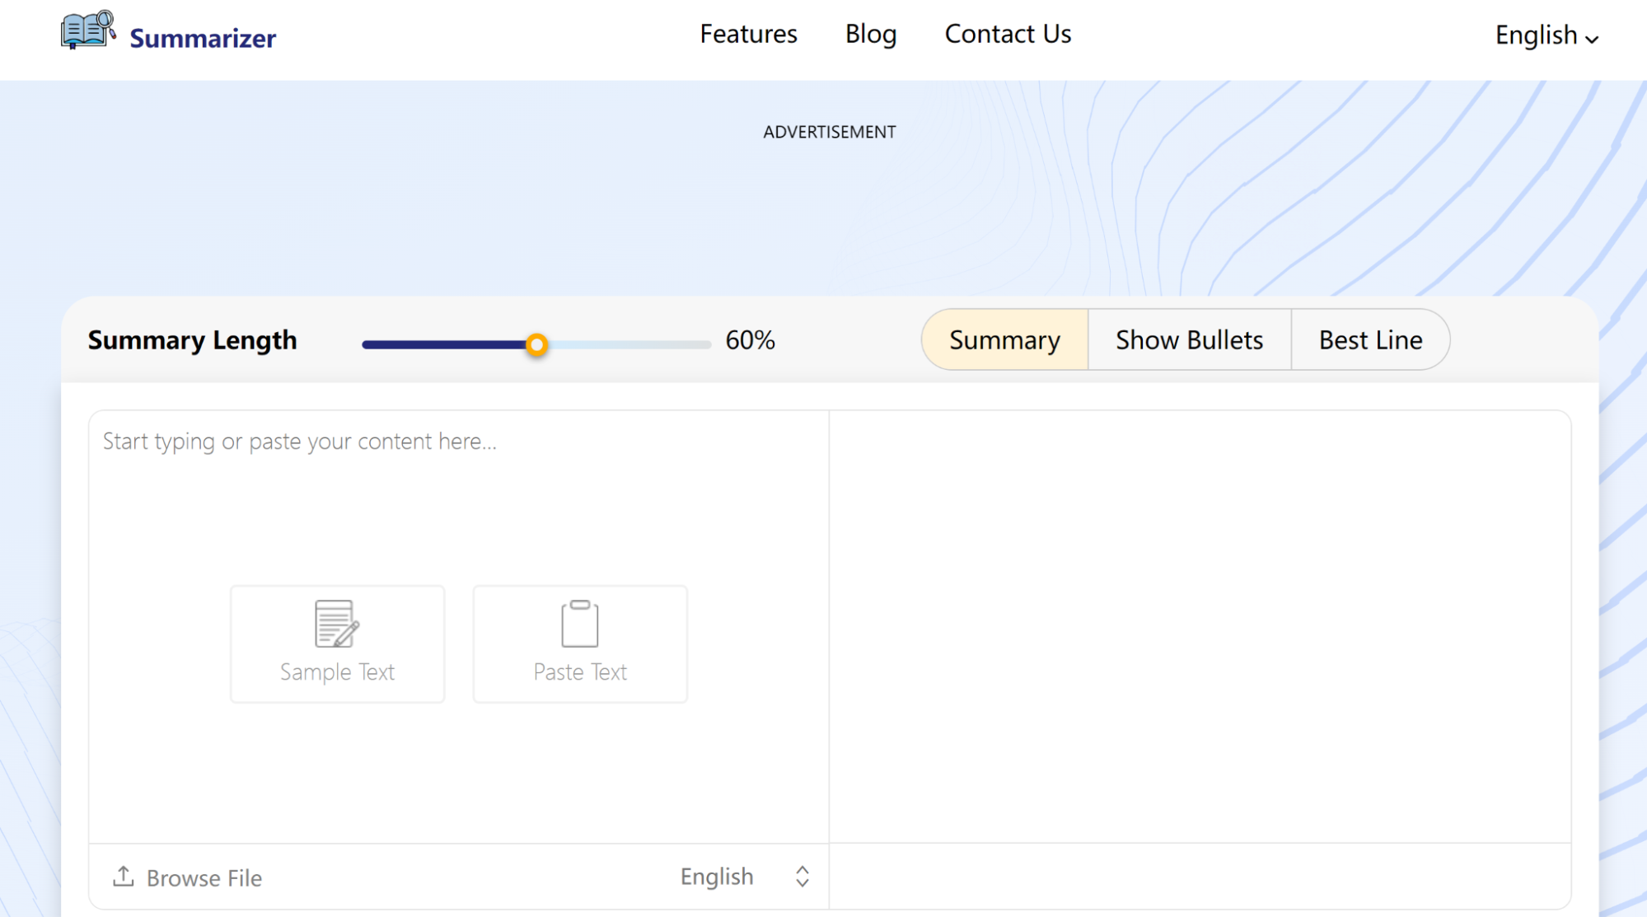Open the Contact Us page
Viewport: 1647px width, 917px height.
click(x=1007, y=34)
